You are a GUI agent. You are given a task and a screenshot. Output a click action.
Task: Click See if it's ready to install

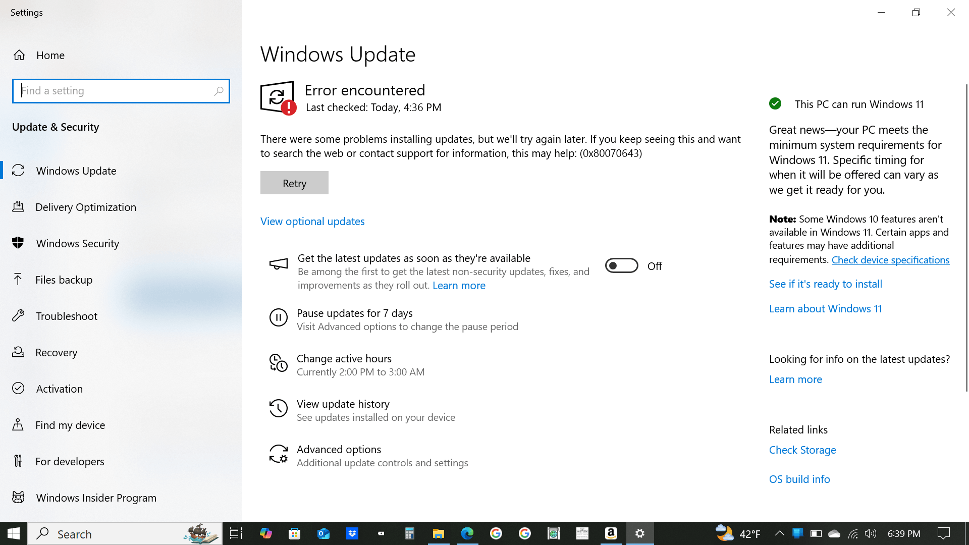pos(825,284)
